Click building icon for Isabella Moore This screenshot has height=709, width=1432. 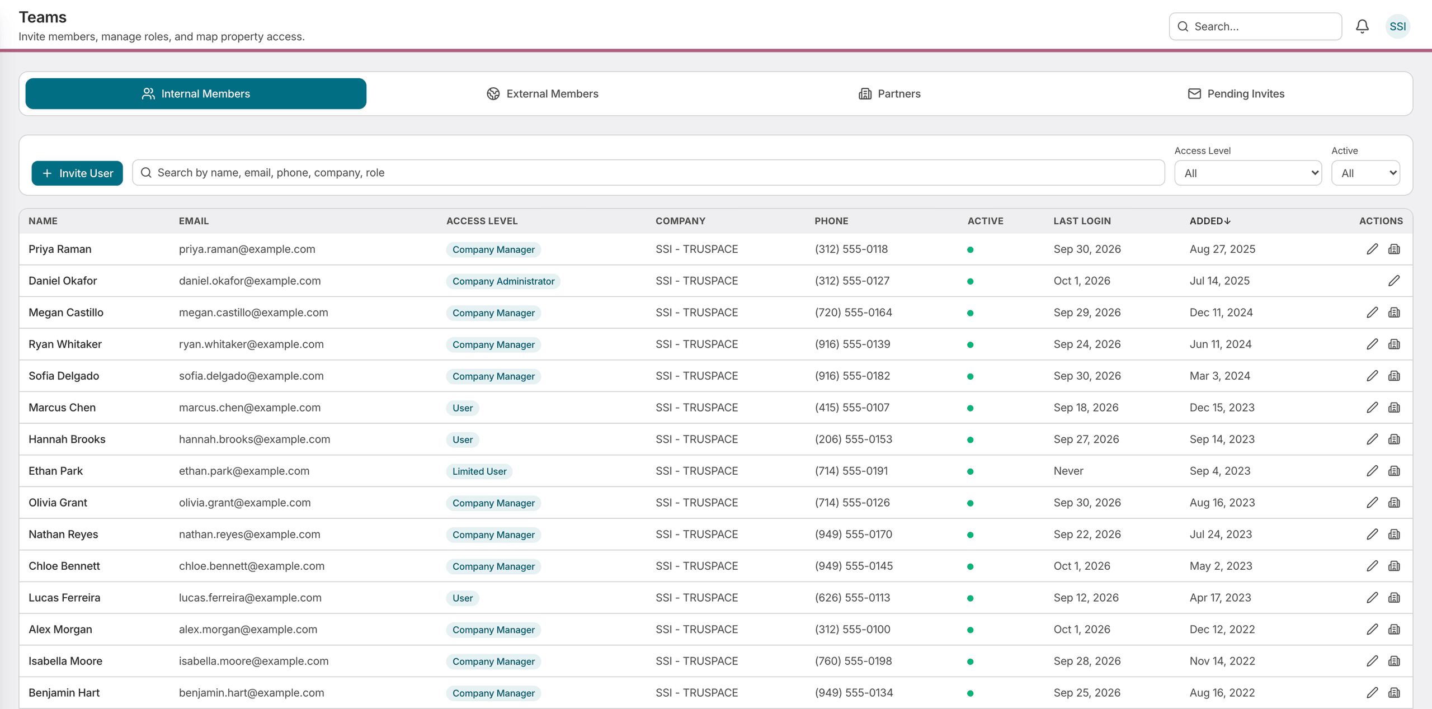1394,661
